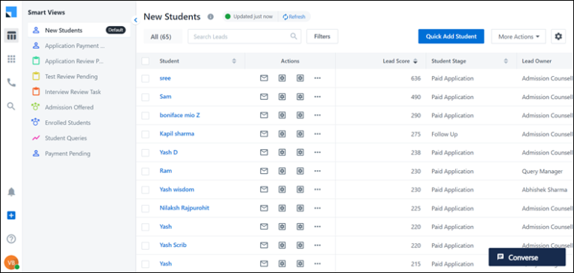Click the second gear action icon for Yash Scrib

click(300, 245)
